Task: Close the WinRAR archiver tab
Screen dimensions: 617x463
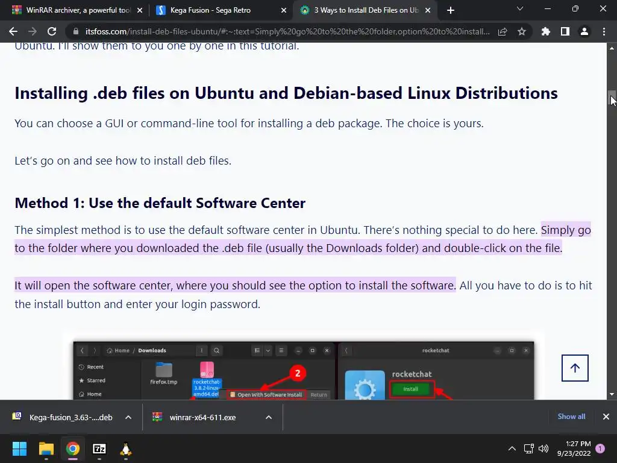Action: [140, 10]
